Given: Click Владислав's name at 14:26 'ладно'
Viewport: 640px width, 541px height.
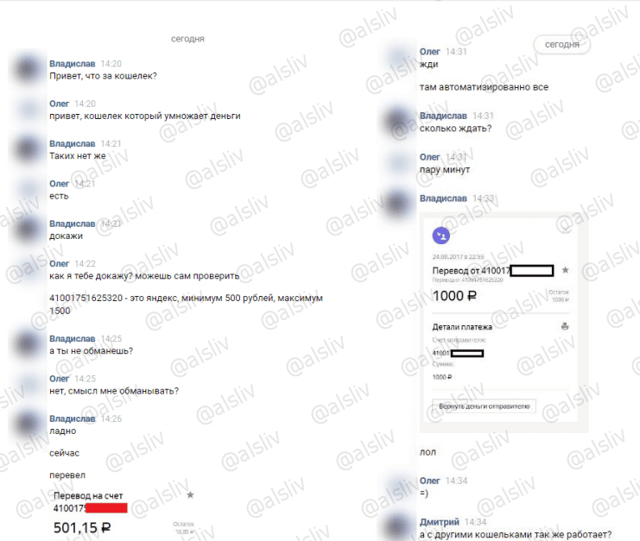Looking at the screenshot, I should coord(73,418).
